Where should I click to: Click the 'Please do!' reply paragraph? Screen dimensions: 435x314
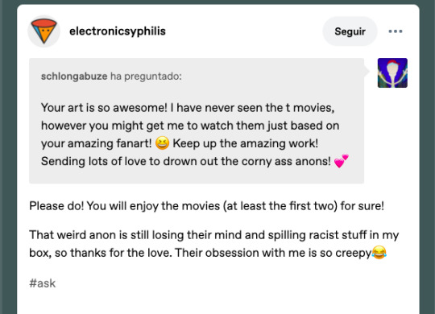[207, 206]
